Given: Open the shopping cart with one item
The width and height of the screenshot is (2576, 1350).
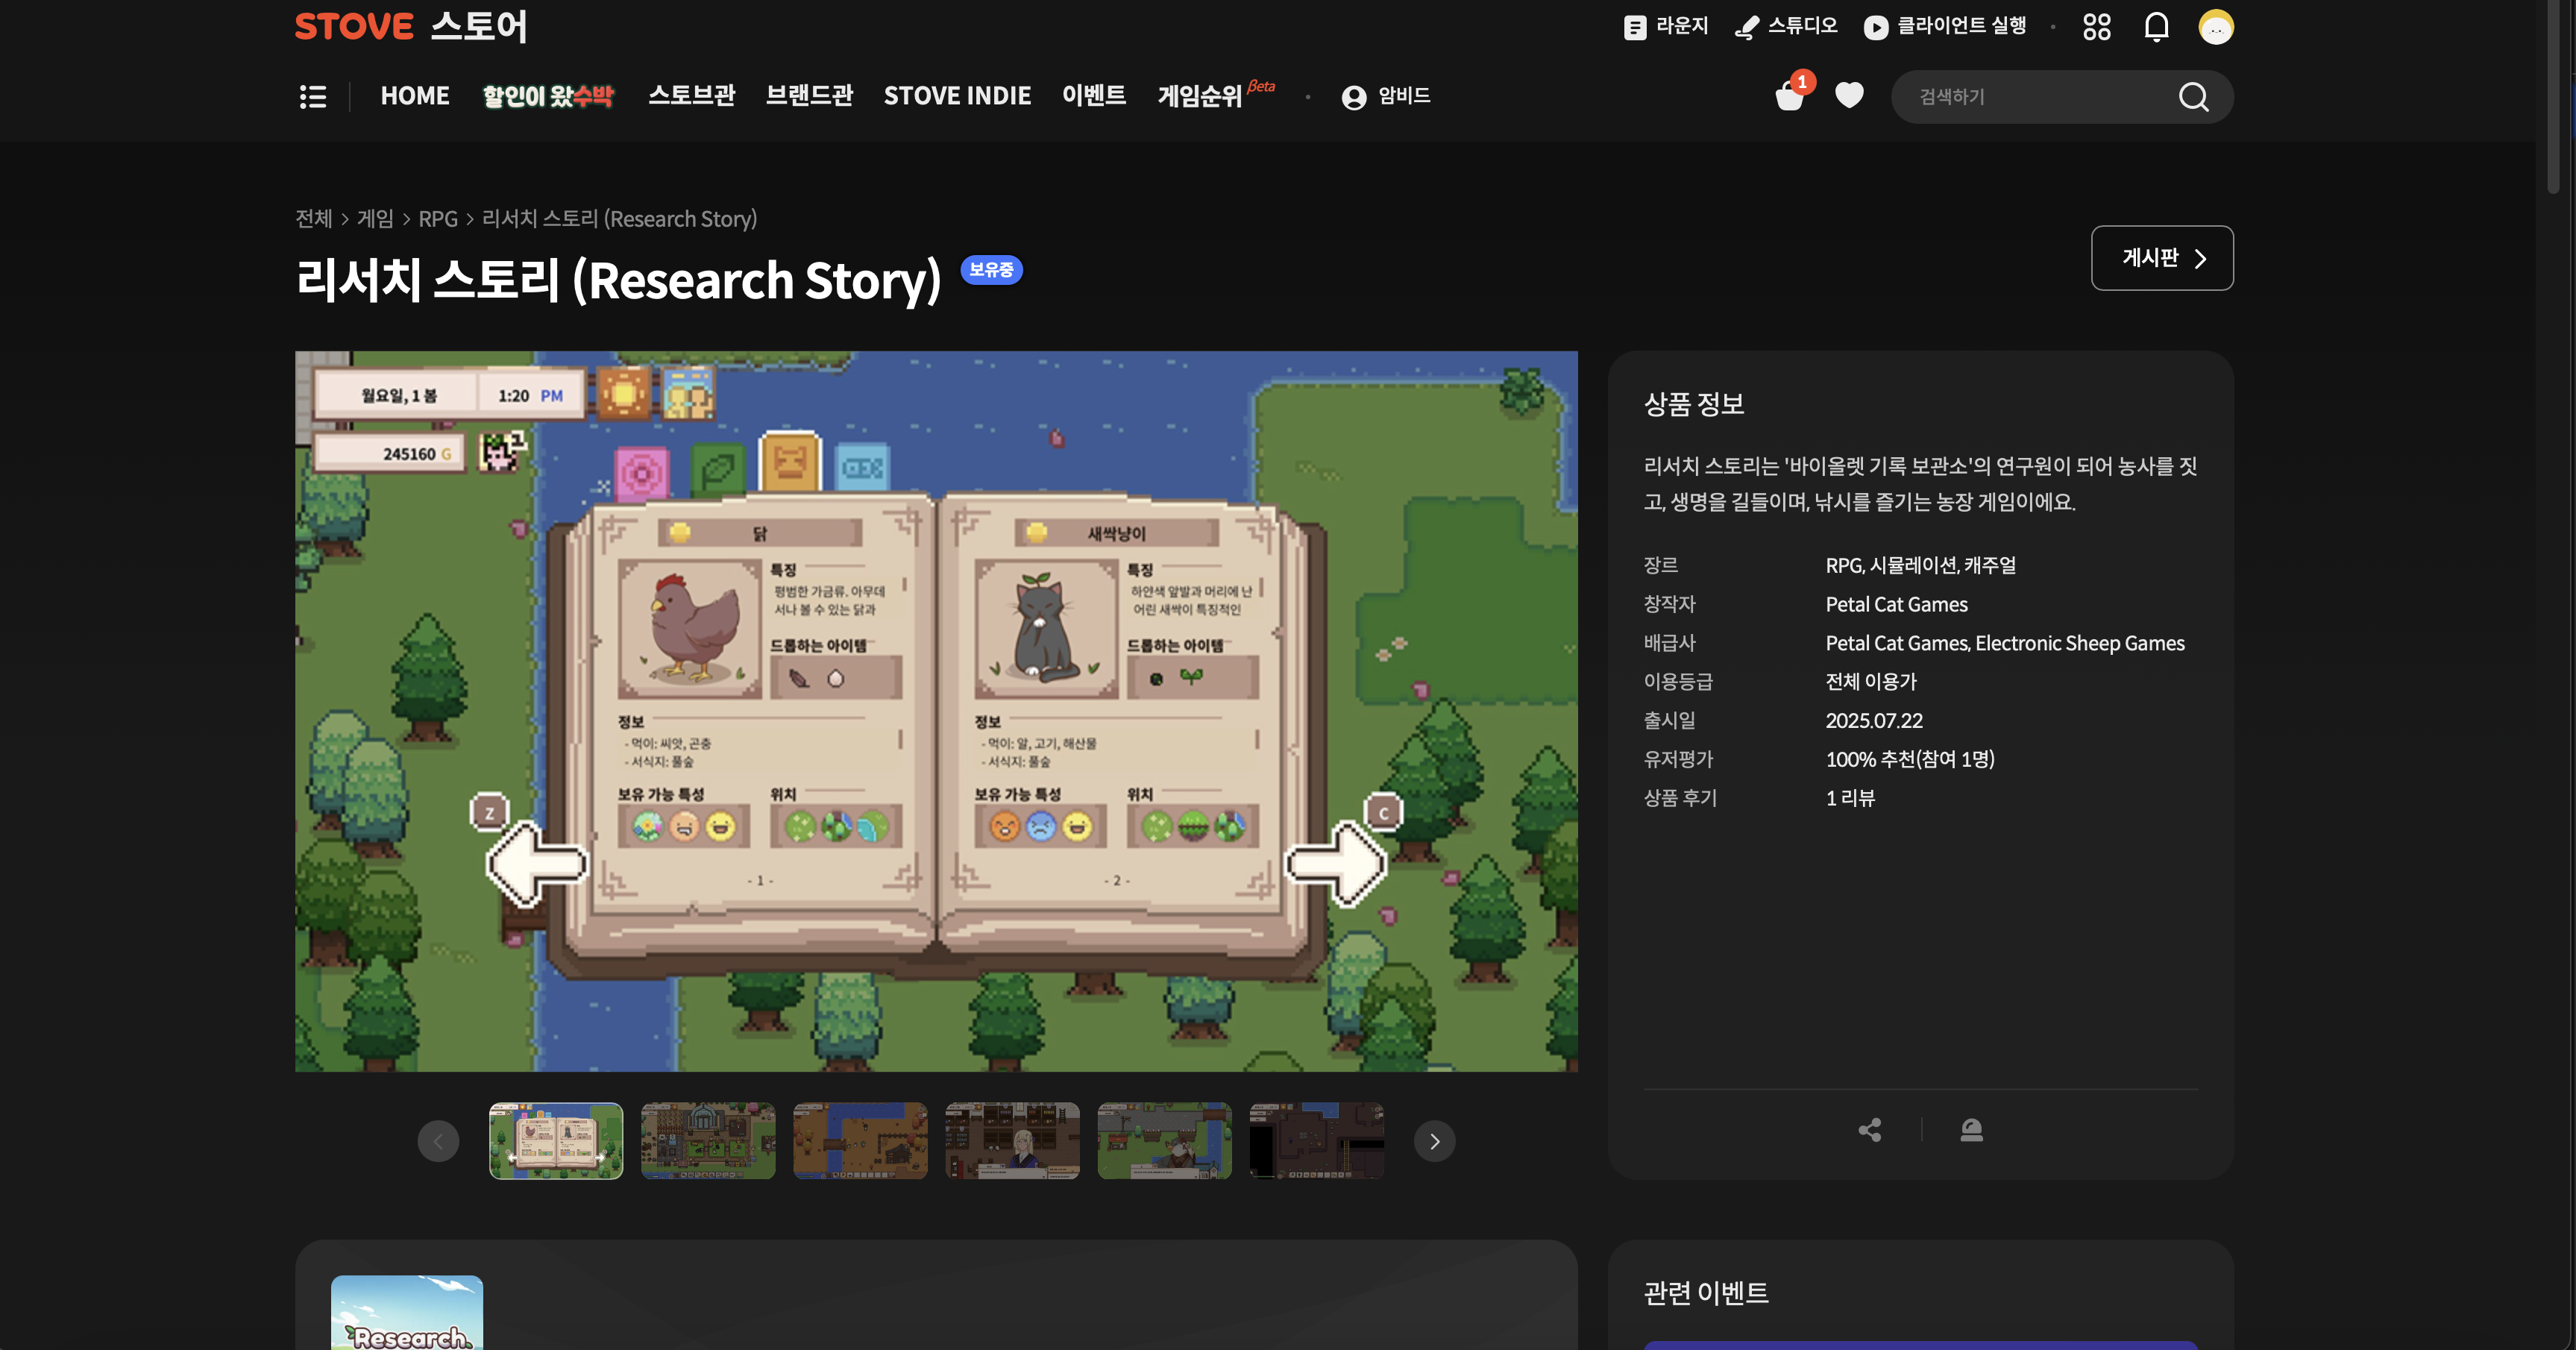Looking at the screenshot, I should click(x=1790, y=96).
